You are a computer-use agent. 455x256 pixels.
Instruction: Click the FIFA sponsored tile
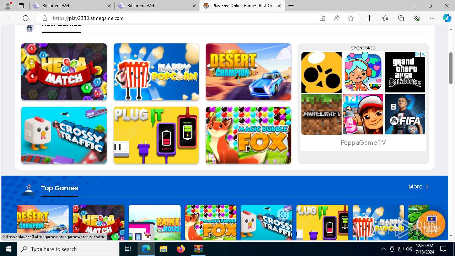405,114
